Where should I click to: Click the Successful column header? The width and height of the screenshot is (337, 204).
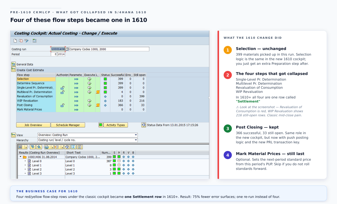click(x=117, y=75)
